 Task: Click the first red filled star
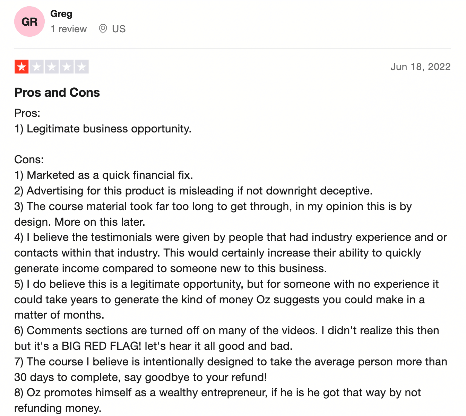tap(21, 67)
